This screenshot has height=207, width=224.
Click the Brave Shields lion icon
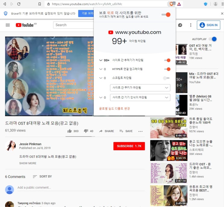click(172, 4)
